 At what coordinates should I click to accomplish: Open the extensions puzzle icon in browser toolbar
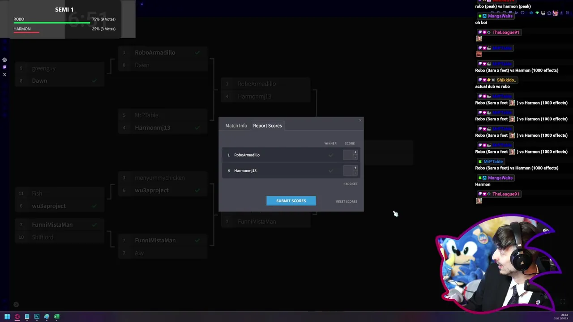pos(549,13)
